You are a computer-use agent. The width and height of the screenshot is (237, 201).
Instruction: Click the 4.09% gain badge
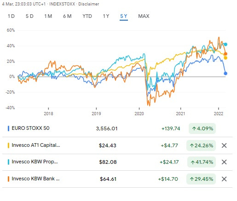click(x=202, y=128)
